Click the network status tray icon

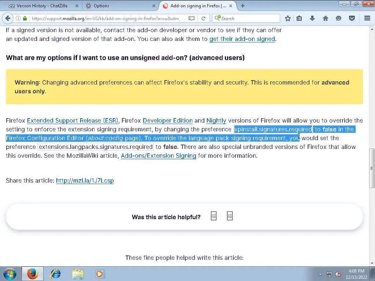(329, 274)
